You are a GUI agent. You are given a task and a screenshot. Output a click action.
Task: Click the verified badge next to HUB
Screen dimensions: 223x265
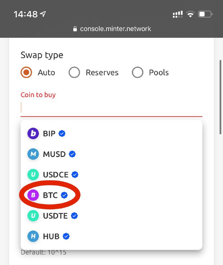[66, 236]
